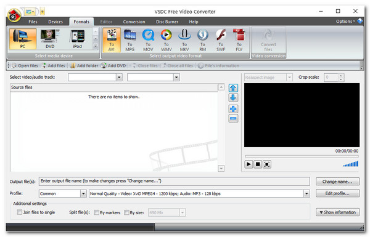Play the preview video
Screen dimensions: 370x237
[249, 164]
